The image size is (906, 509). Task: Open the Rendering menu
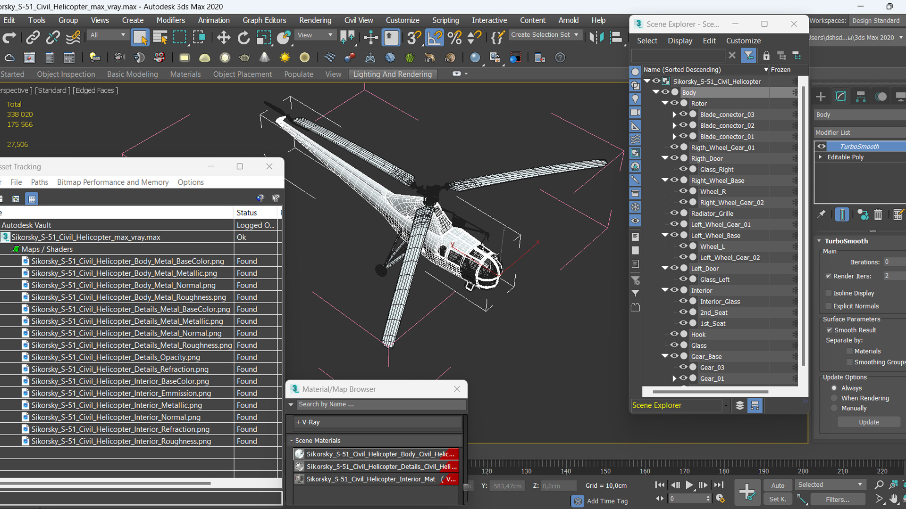click(315, 20)
